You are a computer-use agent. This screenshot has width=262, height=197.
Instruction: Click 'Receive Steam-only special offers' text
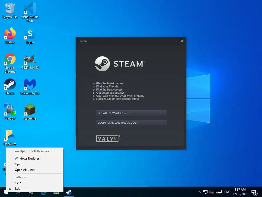[117, 99]
